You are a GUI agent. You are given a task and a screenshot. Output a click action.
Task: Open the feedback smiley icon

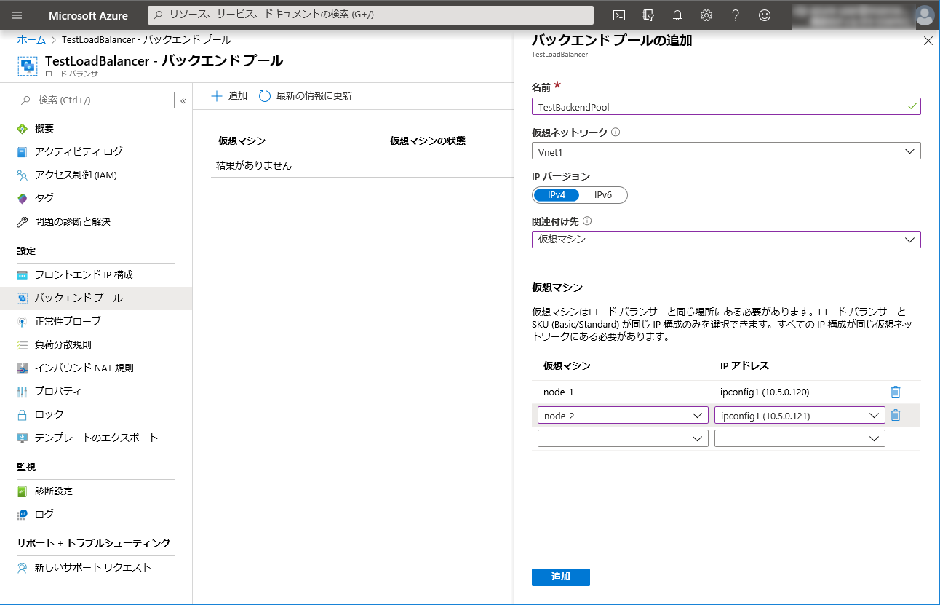[x=764, y=15]
